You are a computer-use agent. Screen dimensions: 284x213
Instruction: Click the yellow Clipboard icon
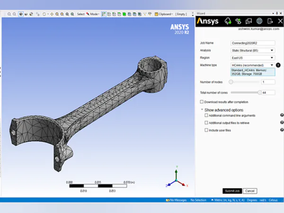(x=156, y=14)
